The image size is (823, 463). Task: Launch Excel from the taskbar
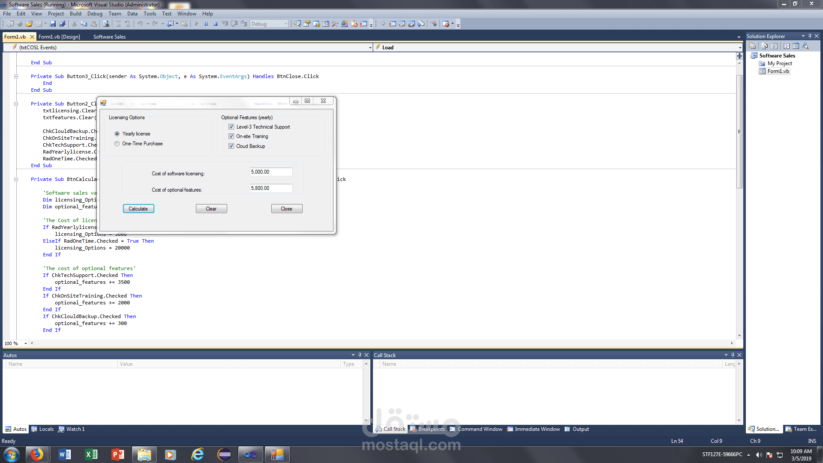click(x=91, y=454)
